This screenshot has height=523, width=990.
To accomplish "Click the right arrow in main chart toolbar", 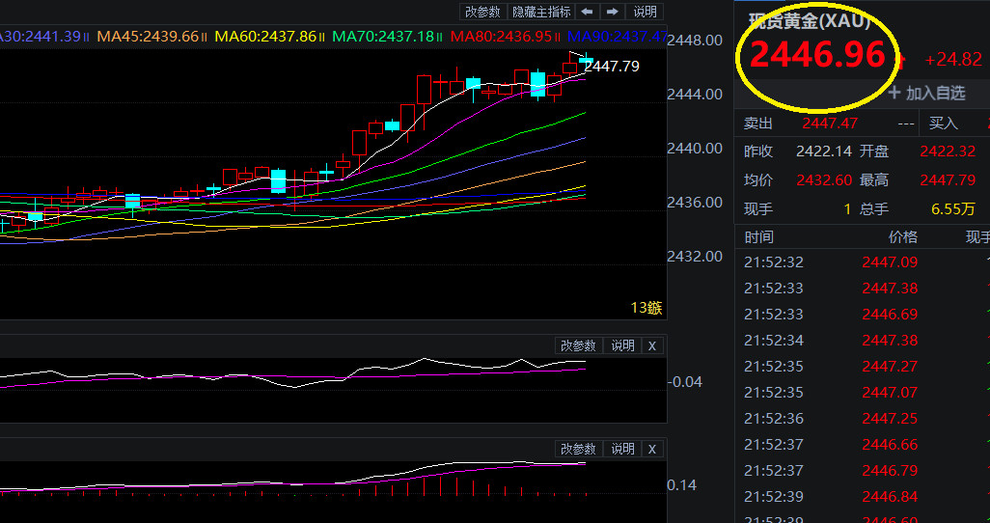I will pos(612,12).
